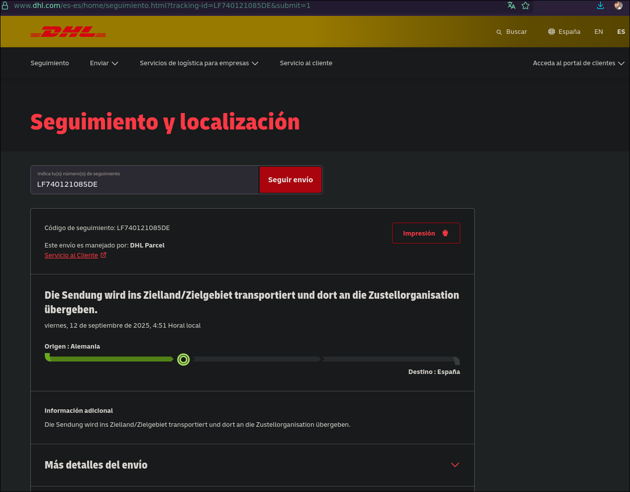Click the padlock site security icon
630x492 pixels.
[x=5, y=5]
